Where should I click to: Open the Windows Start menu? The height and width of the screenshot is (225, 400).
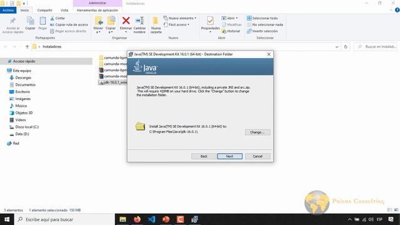click(x=7, y=219)
